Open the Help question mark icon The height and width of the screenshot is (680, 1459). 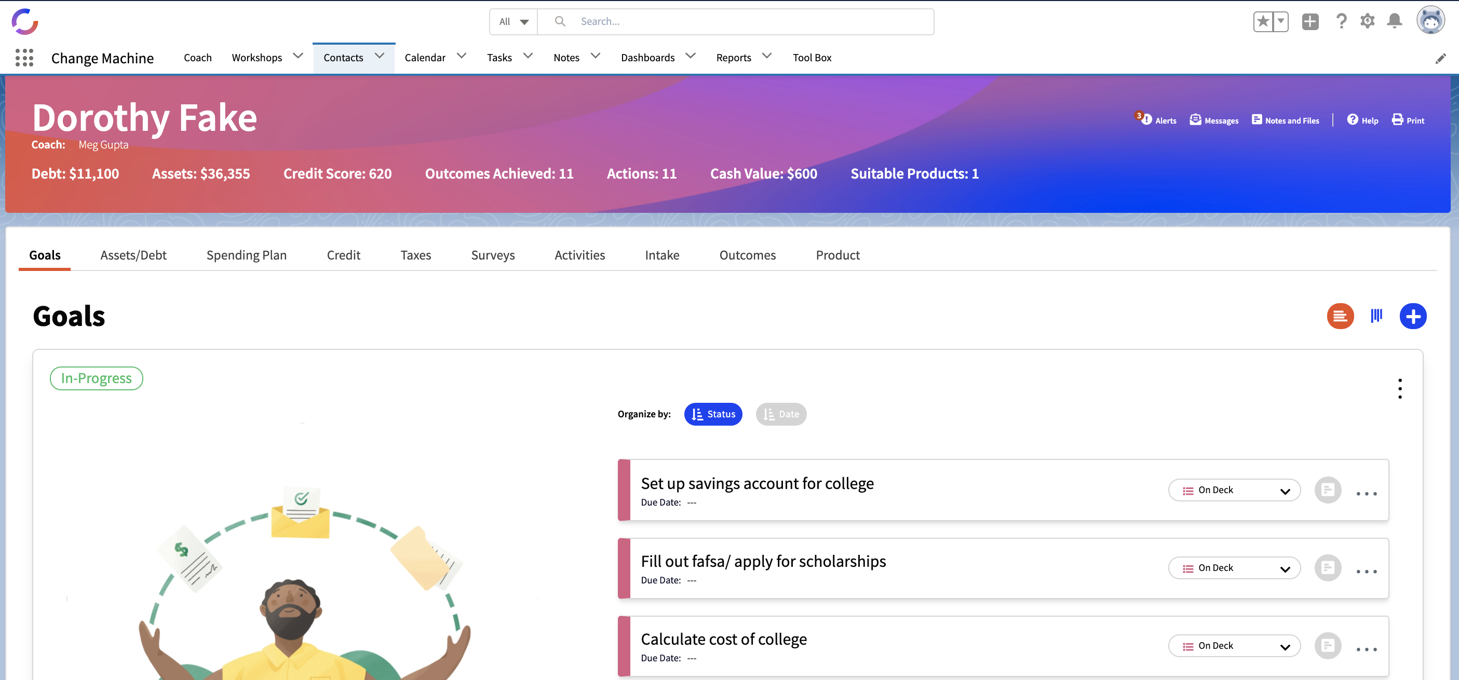tap(1341, 21)
